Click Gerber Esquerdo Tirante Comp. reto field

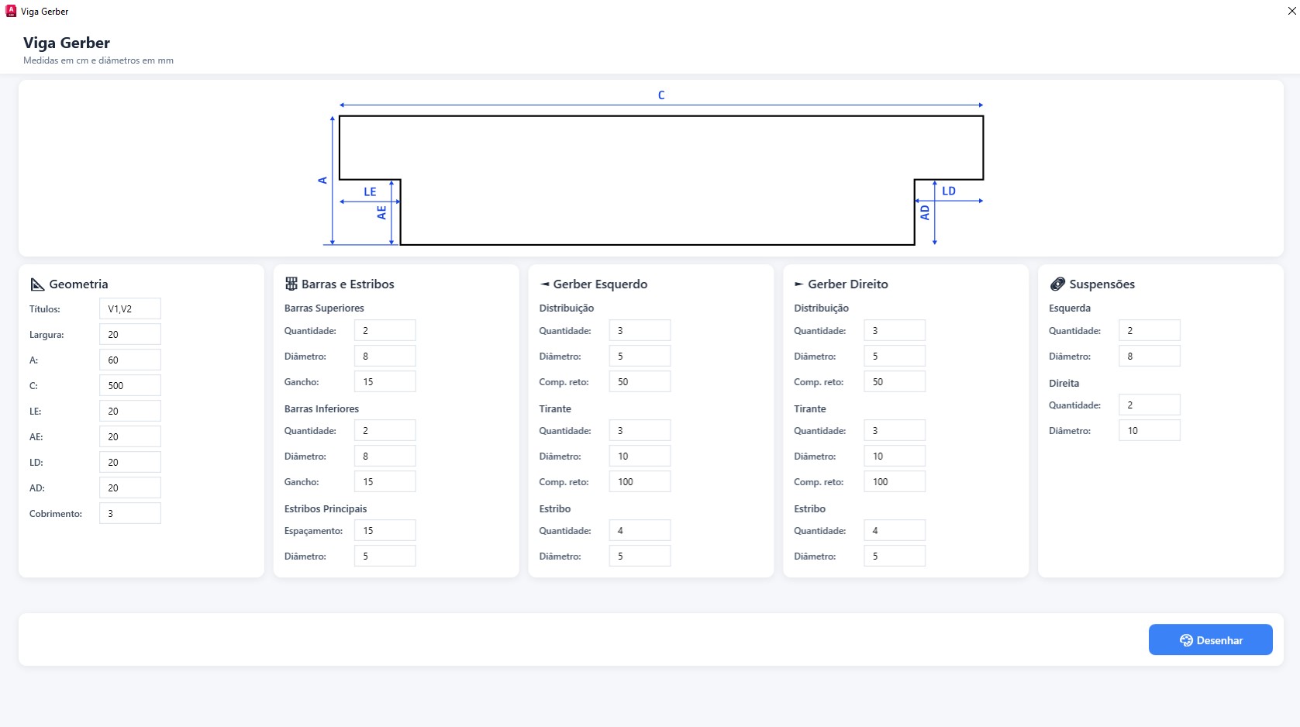640,481
